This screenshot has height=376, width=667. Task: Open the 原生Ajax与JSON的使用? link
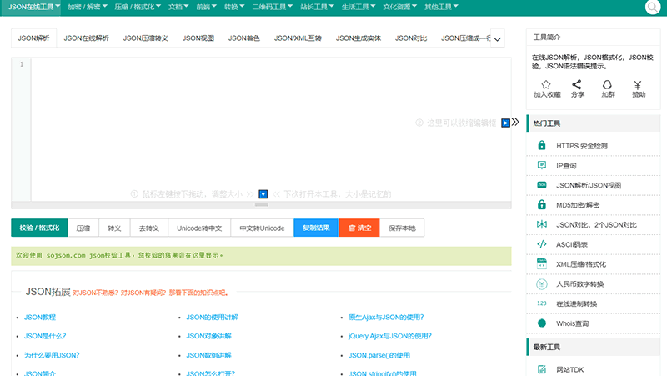tap(386, 318)
